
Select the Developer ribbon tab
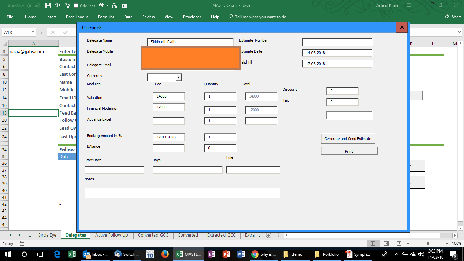[192, 17]
